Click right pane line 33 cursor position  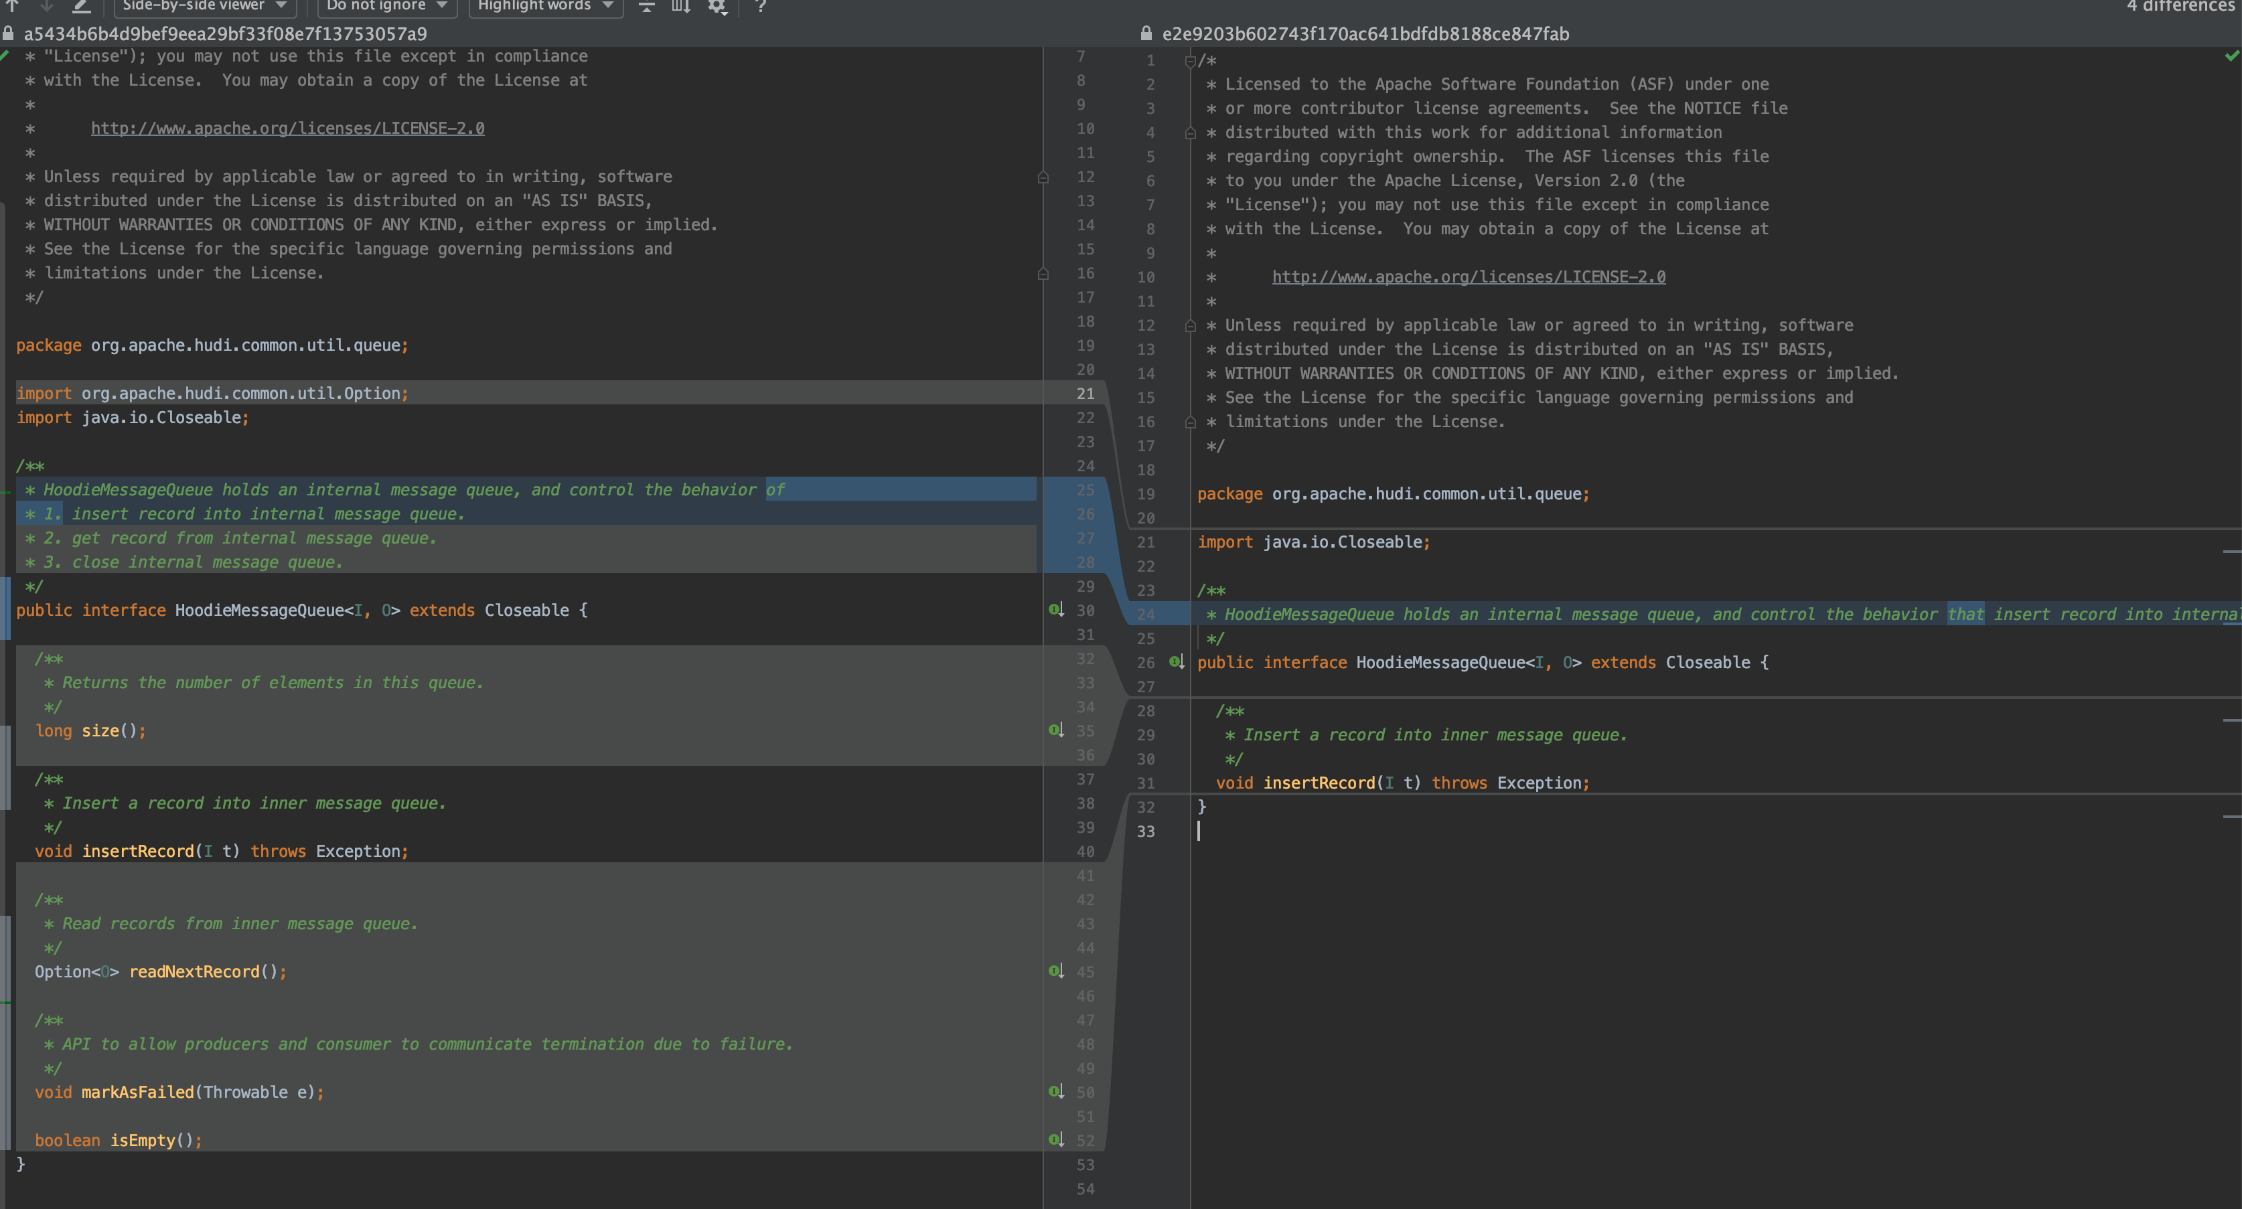[1199, 831]
